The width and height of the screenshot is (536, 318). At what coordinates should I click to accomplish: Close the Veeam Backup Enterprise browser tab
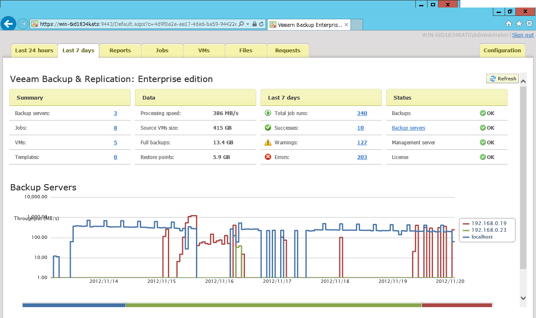click(x=346, y=25)
